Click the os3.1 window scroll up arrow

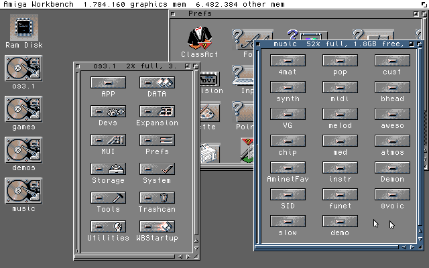coord(196,241)
